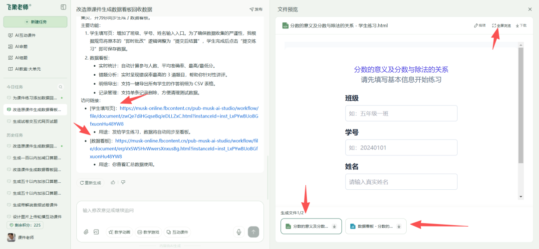The width and height of the screenshot is (539, 249).
Task: Collapse the sidebar with the panel icon
Action: 63,7
